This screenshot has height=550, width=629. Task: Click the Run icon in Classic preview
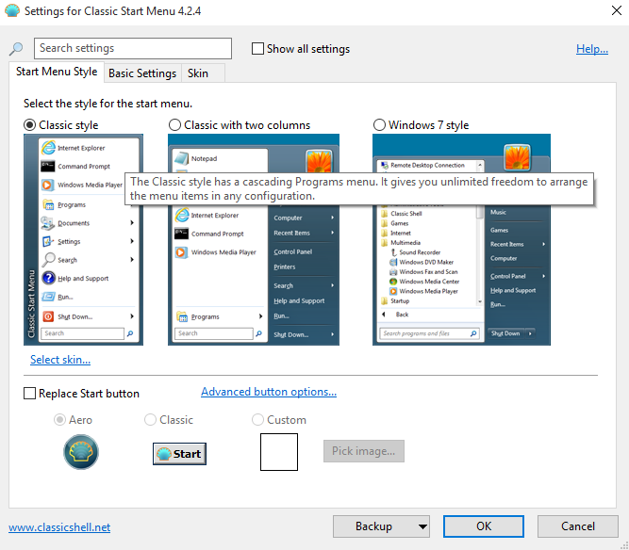coord(48,297)
